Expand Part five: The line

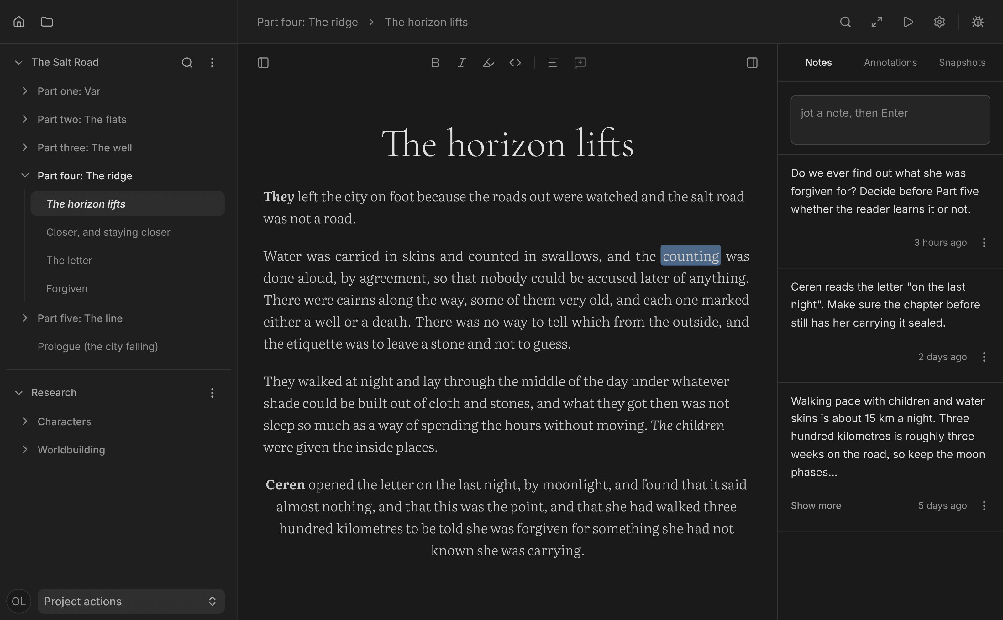25,318
